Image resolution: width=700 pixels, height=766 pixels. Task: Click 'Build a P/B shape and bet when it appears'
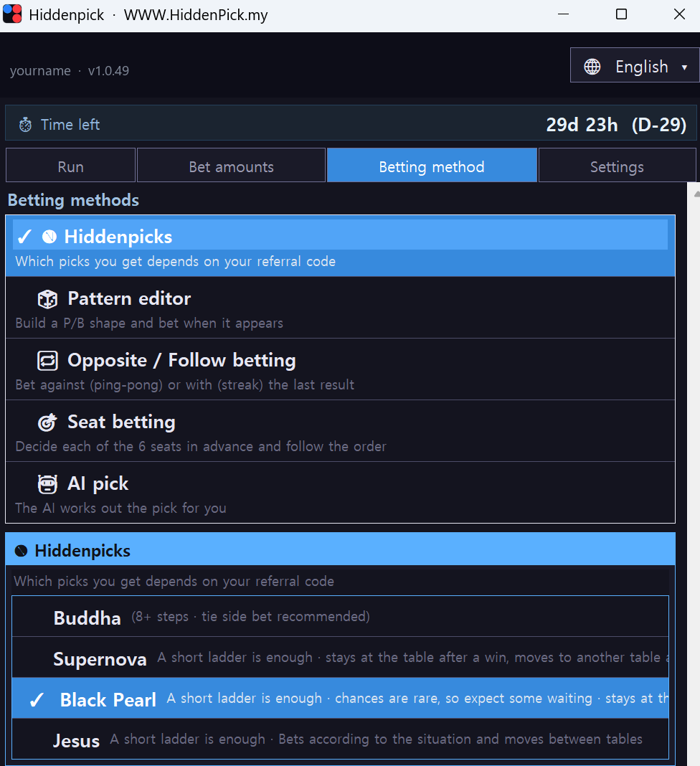tap(149, 323)
